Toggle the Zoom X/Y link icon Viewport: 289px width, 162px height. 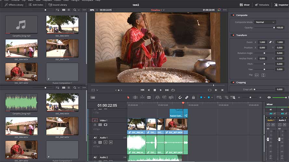tap(270, 42)
